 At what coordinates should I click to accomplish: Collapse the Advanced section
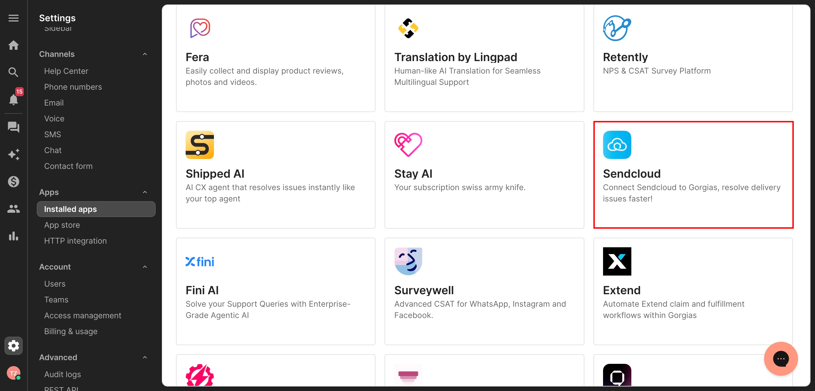[x=145, y=357]
